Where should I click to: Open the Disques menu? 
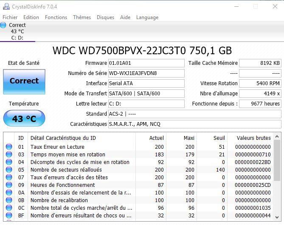tap(105, 17)
